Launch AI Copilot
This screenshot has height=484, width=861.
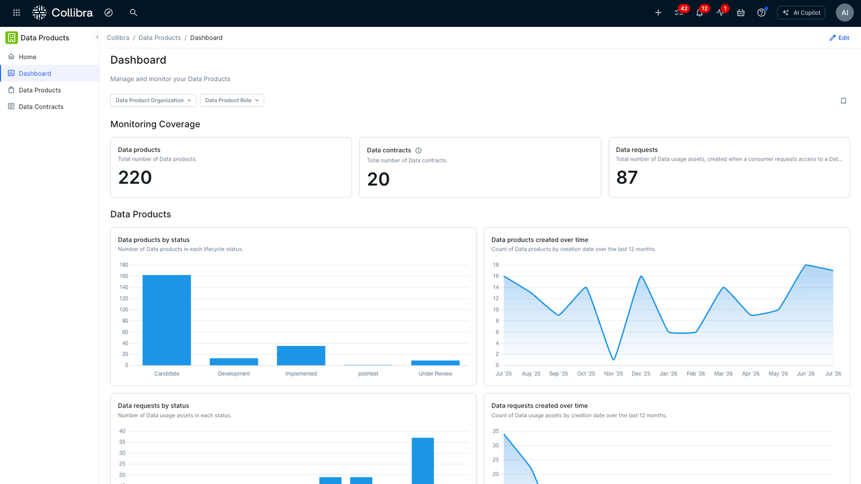point(801,13)
